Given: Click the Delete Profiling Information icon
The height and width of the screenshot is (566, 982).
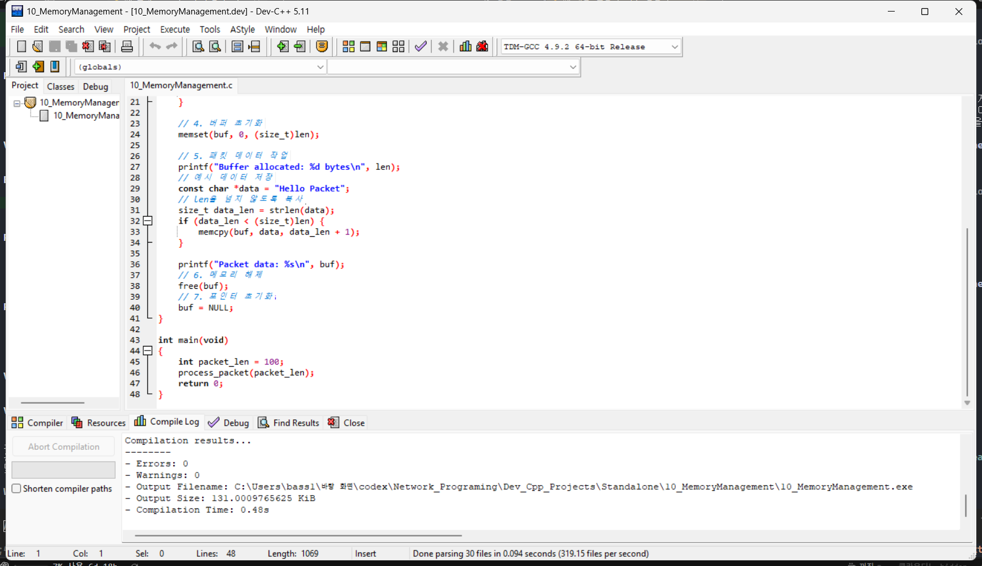Looking at the screenshot, I should [x=482, y=47].
